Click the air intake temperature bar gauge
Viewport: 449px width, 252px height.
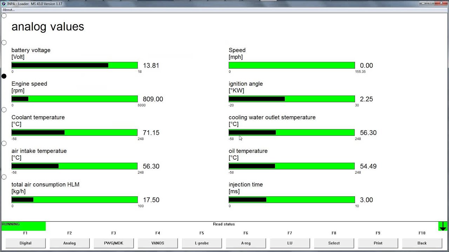coord(75,166)
